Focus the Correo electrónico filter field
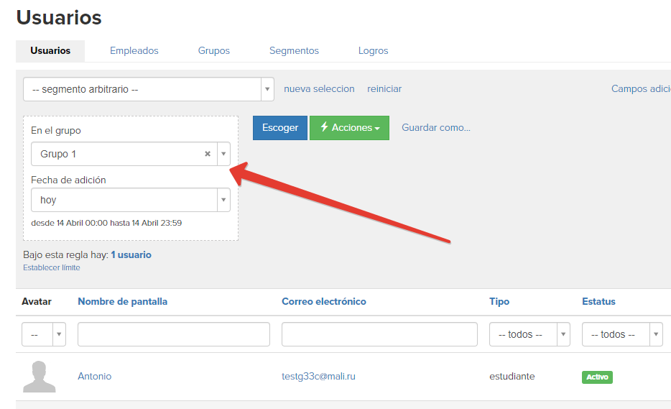This screenshot has width=671, height=409. tap(379, 334)
